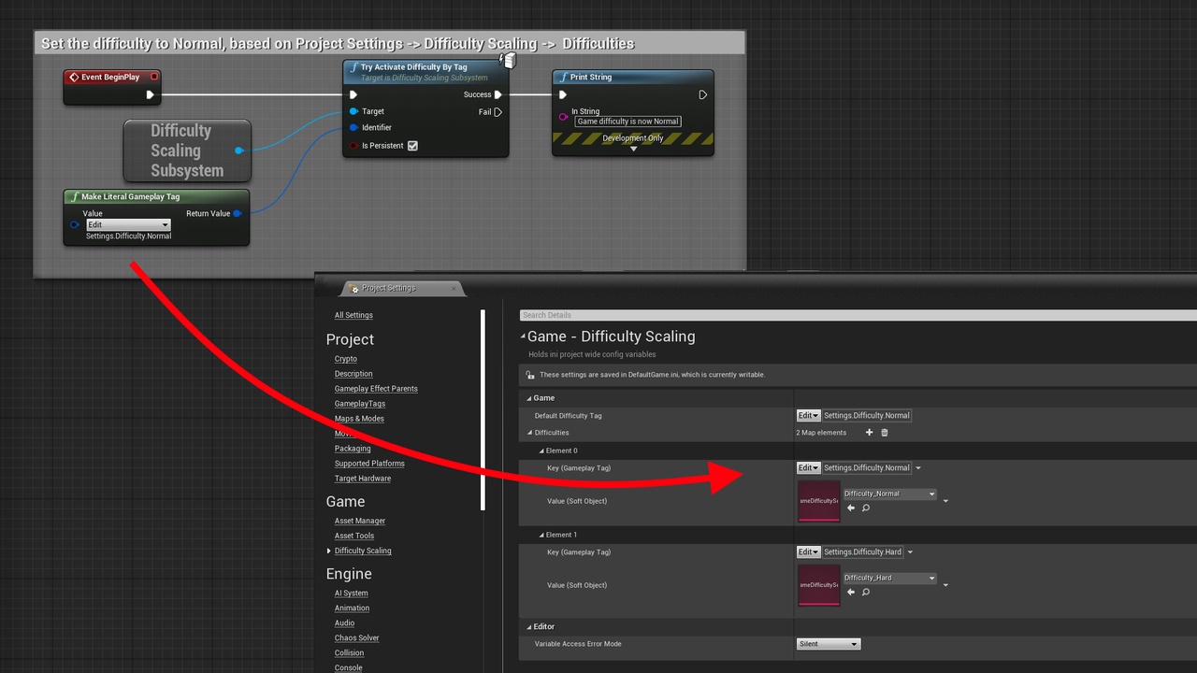Click the Event BeginPlay diamond icon
This screenshot has height=673, width=1197.
[74, 78]
